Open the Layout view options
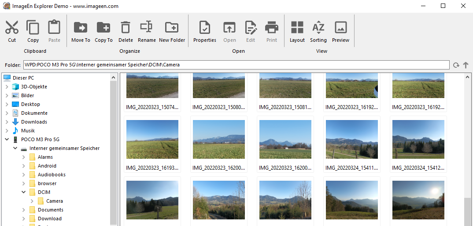The image size is (473, 226). (x=297, y=27)
